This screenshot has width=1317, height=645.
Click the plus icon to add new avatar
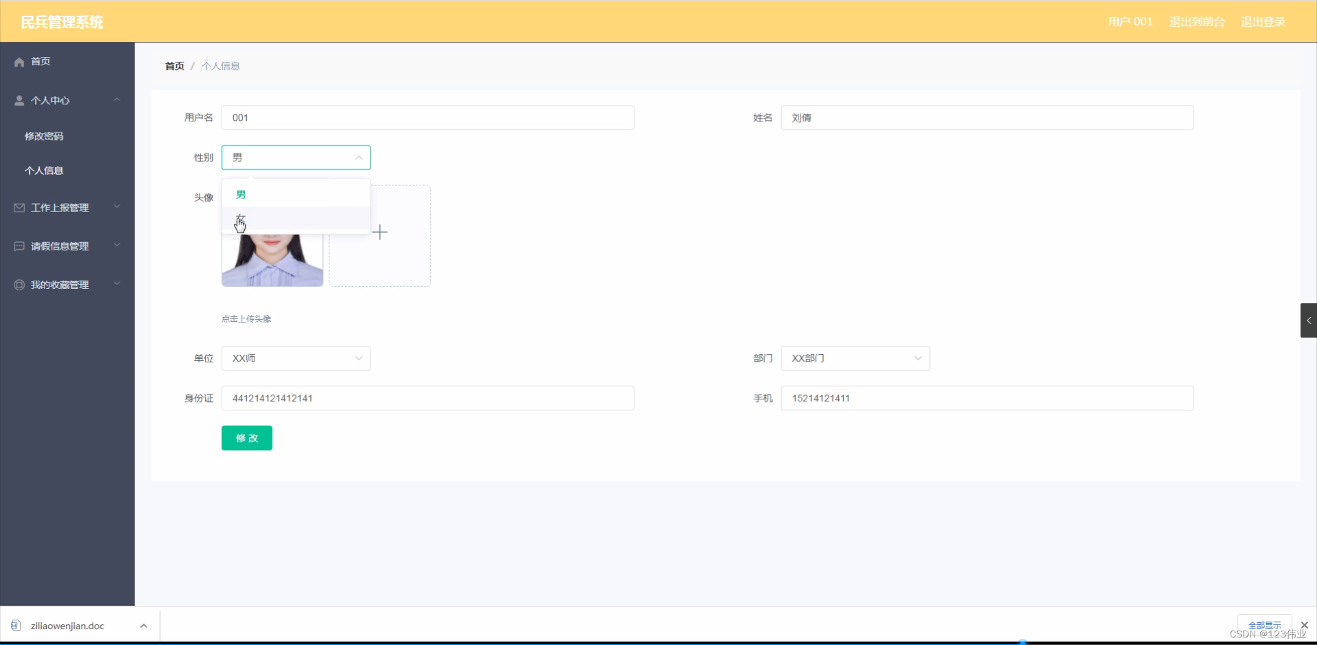tap(379, 232)
